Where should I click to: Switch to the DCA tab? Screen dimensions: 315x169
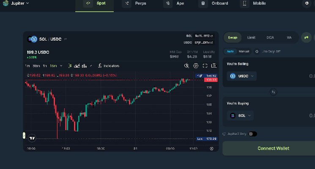click(x=270, y=38)
